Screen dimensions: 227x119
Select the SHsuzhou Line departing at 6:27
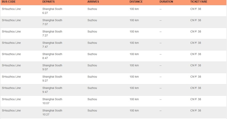(11, 9)
